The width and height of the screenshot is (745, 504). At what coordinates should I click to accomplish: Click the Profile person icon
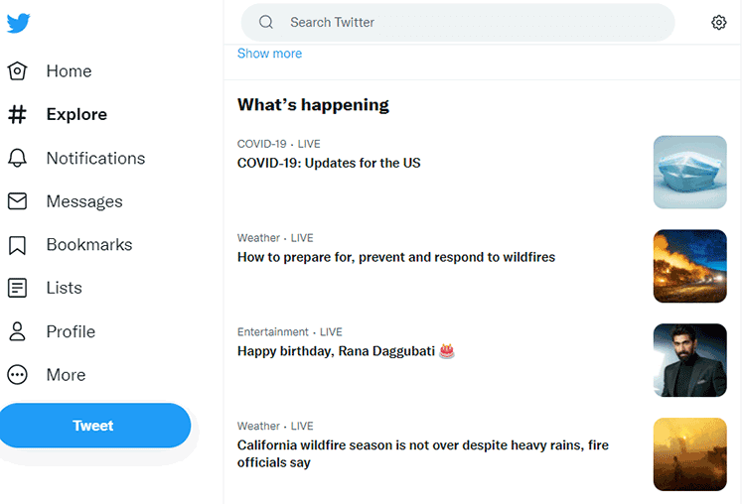(x=17, y=331)
